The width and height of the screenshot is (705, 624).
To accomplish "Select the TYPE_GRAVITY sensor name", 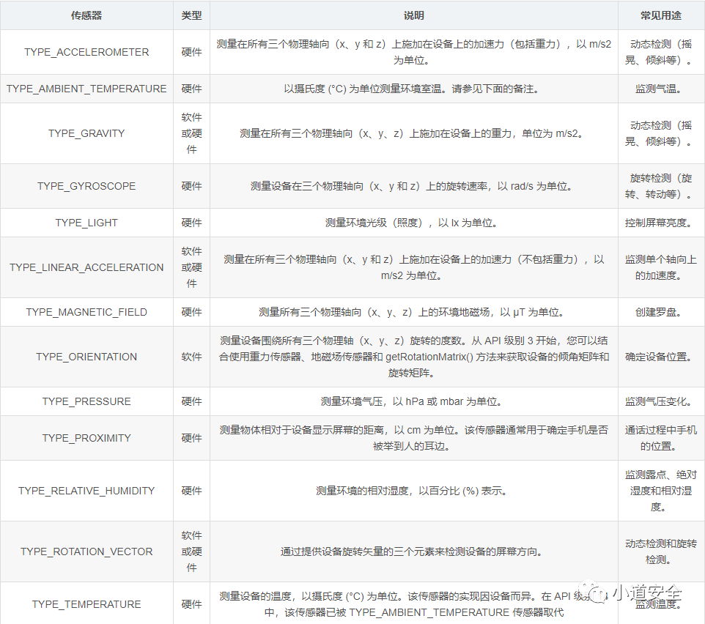I will pos(86,133).
